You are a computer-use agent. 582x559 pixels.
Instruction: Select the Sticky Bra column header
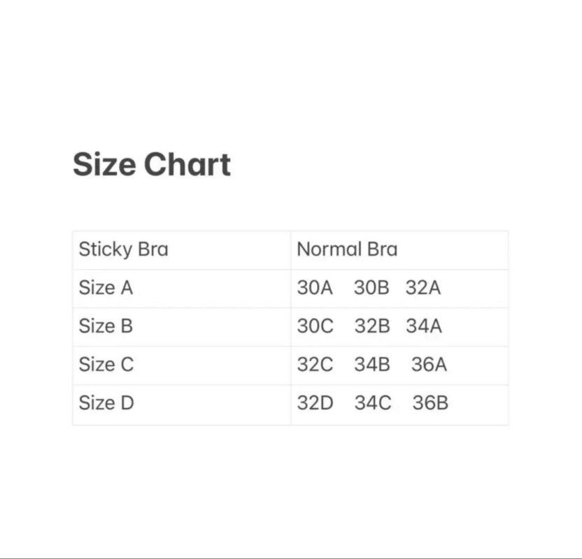(x=123, y=249)
